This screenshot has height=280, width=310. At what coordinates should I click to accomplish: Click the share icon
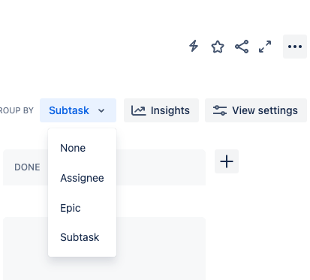click(x=242, y=47)
